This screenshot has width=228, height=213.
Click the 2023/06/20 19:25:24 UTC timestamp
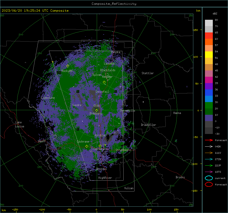[25, 11]
